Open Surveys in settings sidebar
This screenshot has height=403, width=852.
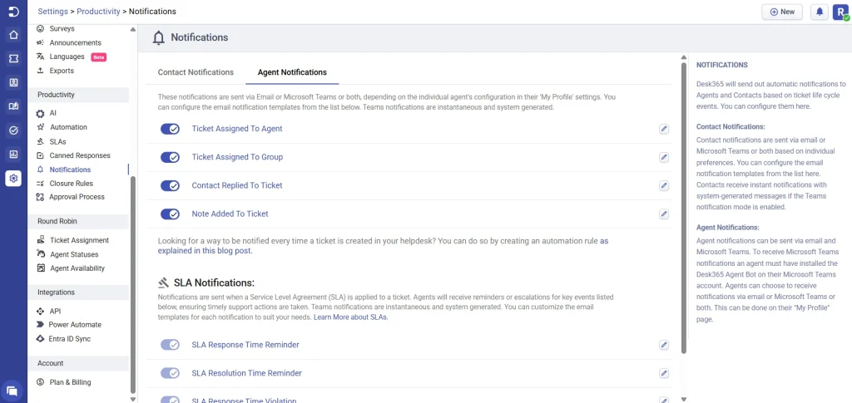(x=62, y=29)
